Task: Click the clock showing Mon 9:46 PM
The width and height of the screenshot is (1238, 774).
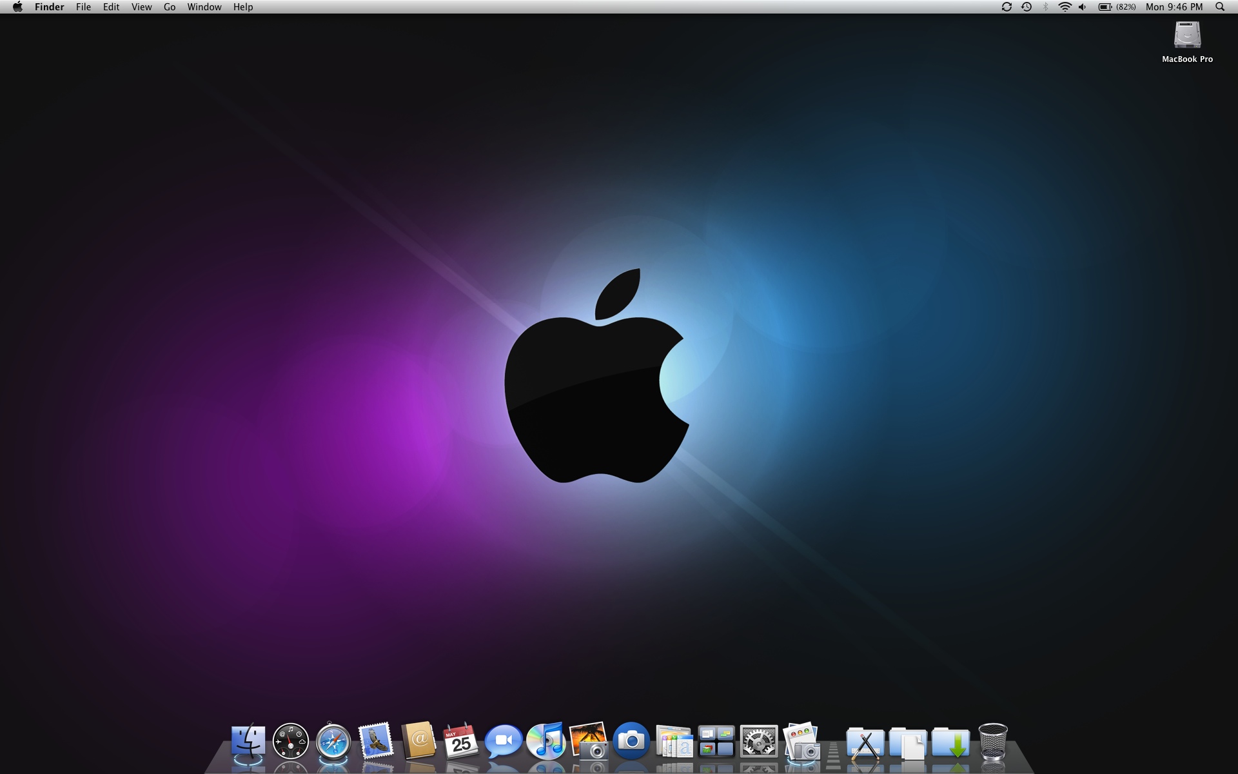Action: pyautogui.click(x=1174, y=7)
